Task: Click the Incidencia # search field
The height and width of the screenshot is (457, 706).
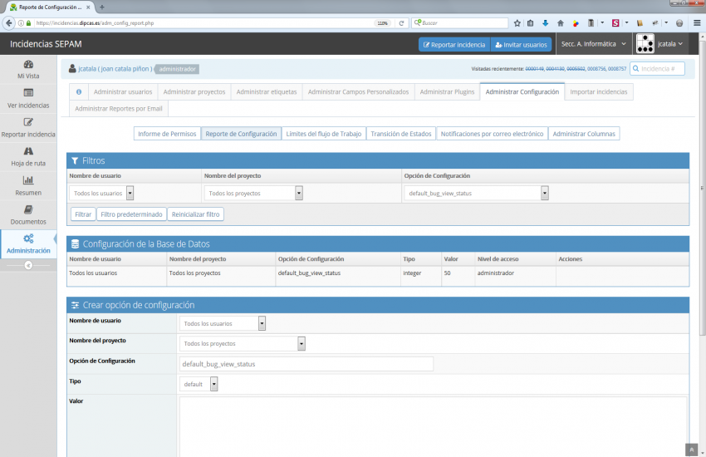Action: (x=657, y=69)
